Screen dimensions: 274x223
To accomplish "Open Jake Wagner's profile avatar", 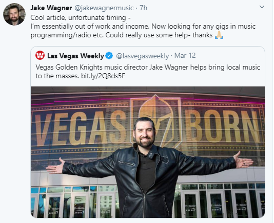I will [x=14, y=14].
